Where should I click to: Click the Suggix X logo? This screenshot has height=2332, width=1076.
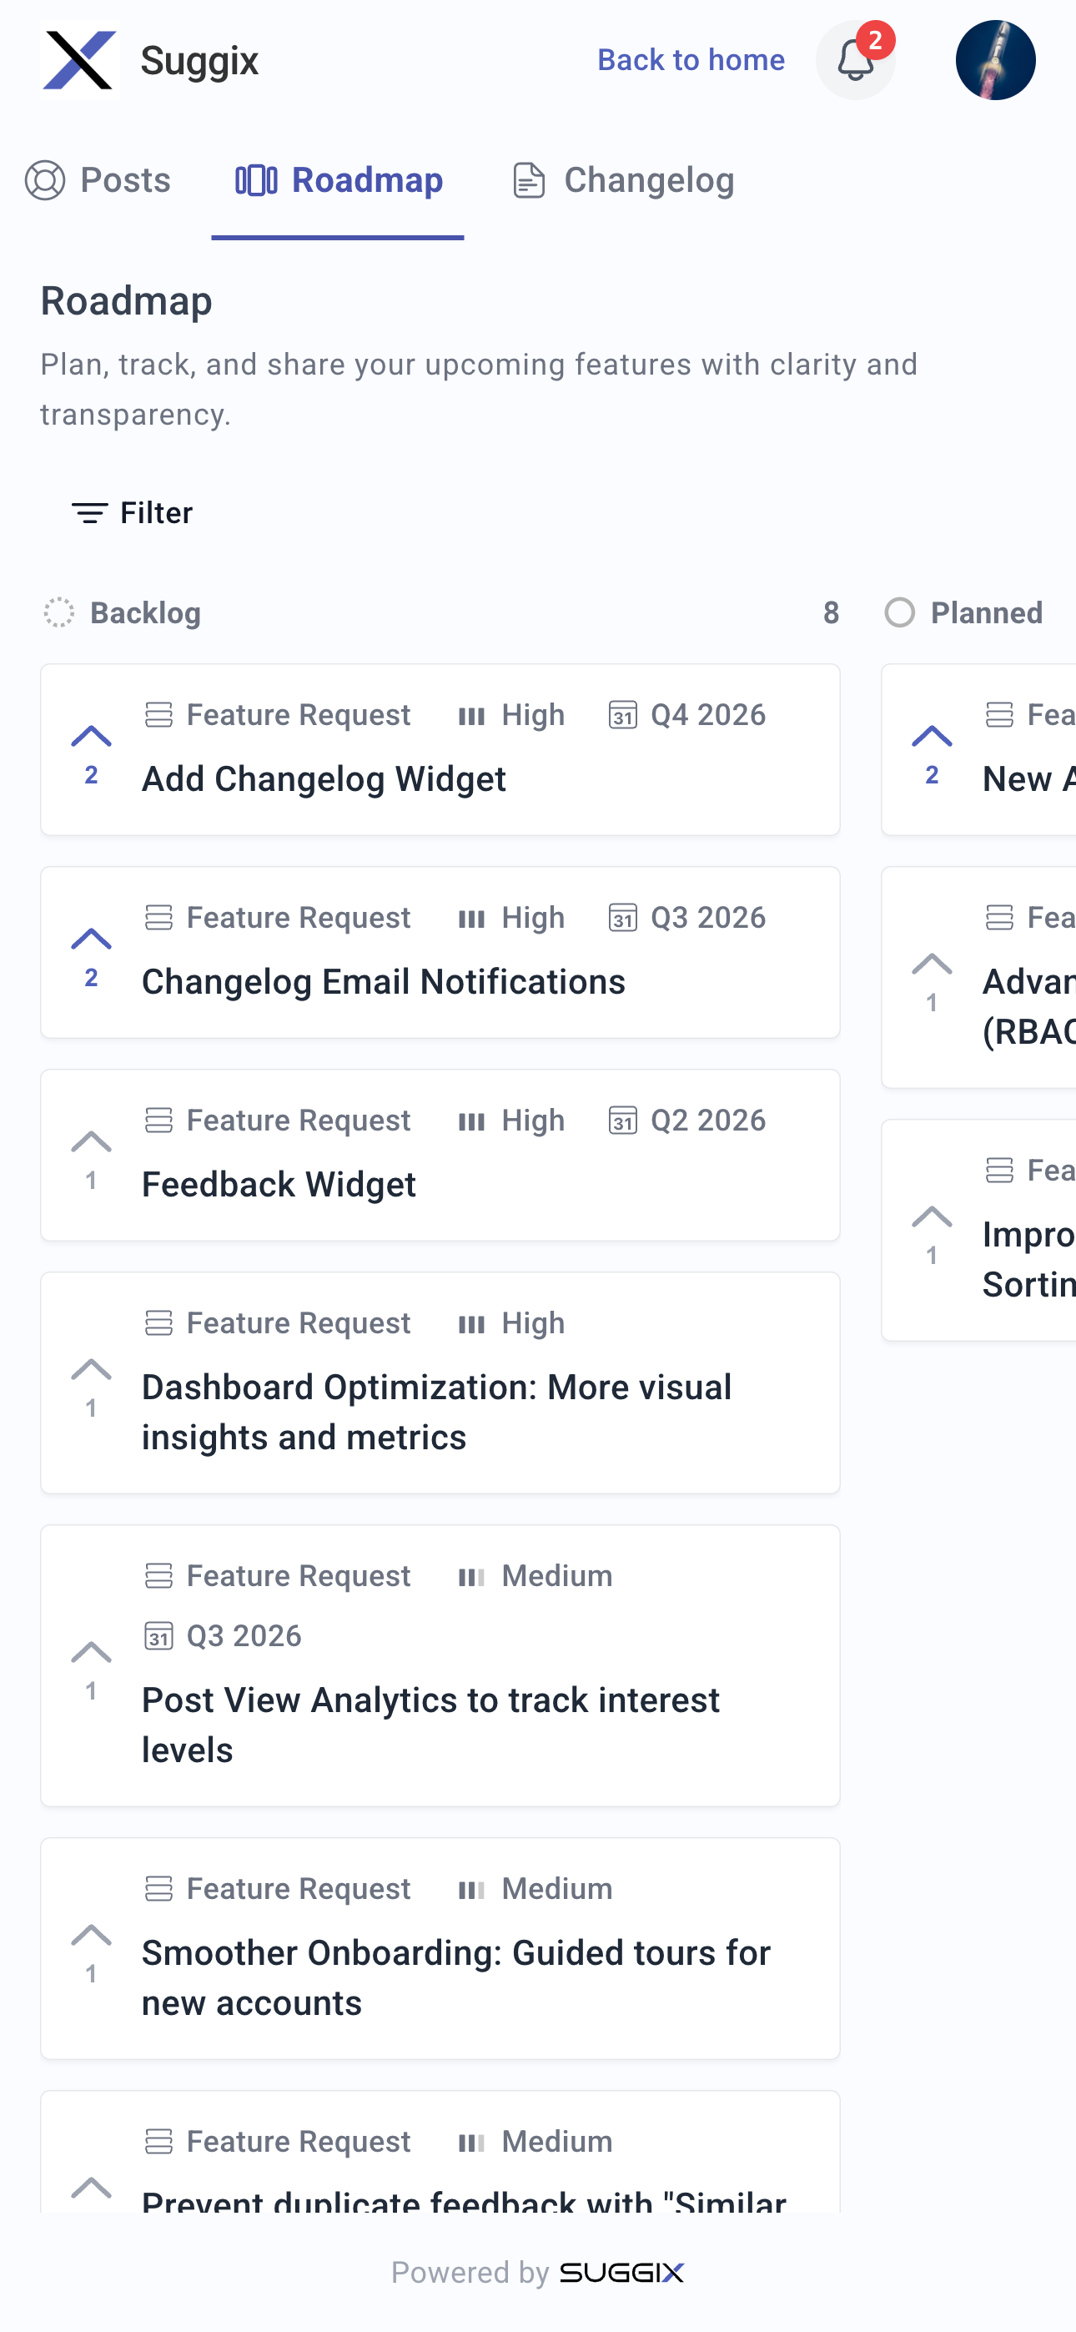(x=79, y=60)
